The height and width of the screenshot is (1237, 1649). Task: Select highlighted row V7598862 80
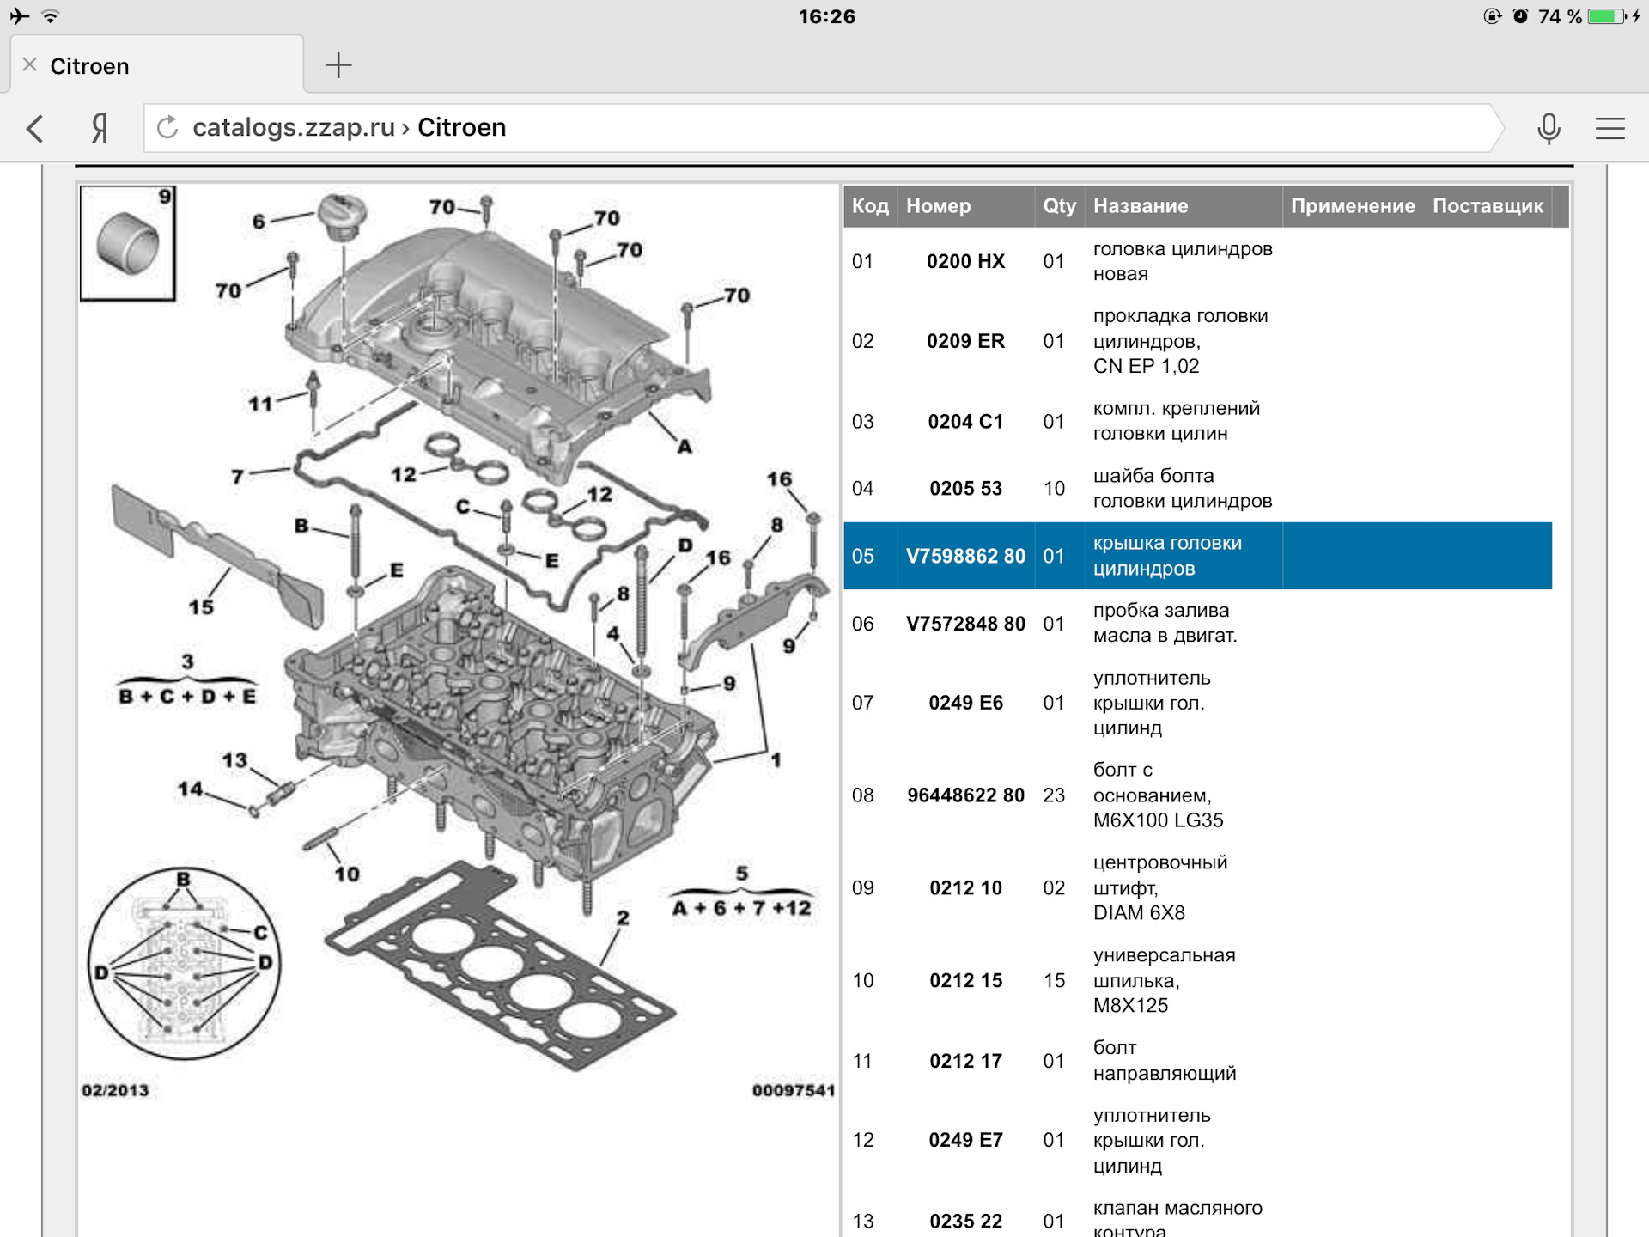[x=965, y=556]
